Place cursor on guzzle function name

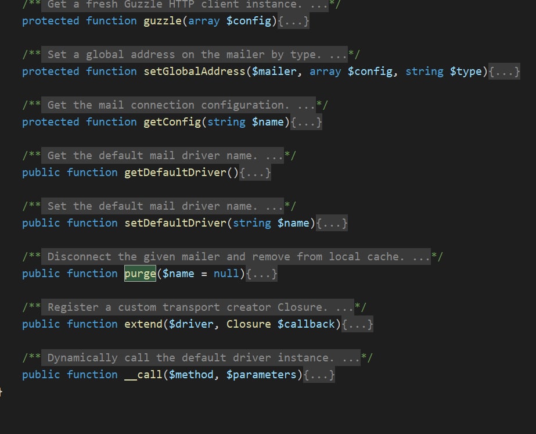[163, 21]
